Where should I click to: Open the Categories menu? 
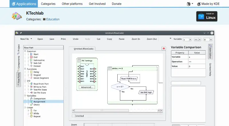(48, 4)
